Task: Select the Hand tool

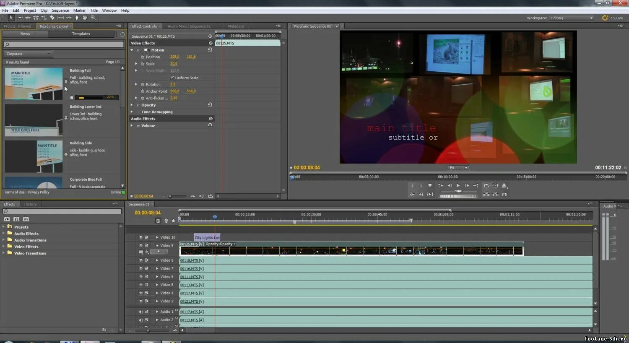Action: [85, 18]
